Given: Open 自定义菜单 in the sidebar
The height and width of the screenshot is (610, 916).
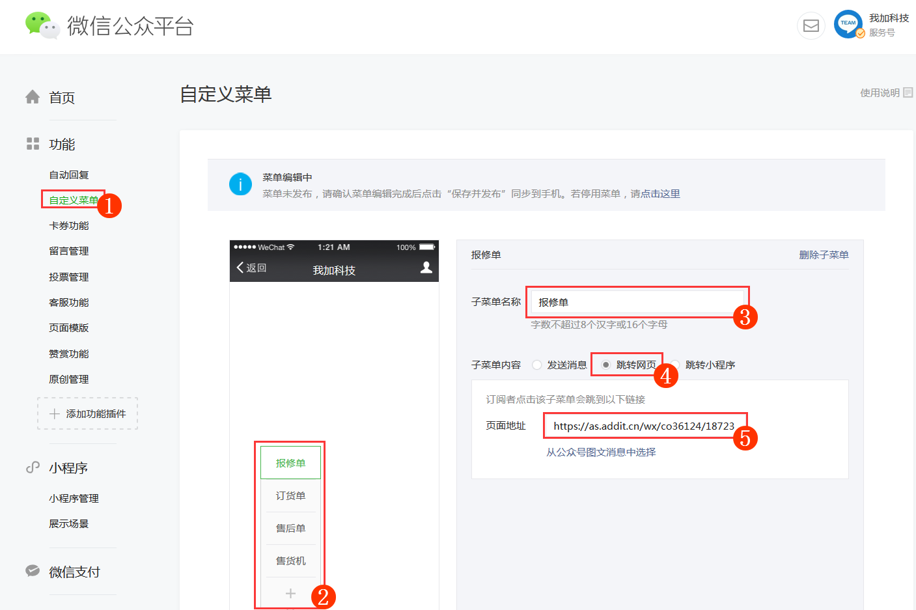Looking at the screenshot, I should coord(73,200).
